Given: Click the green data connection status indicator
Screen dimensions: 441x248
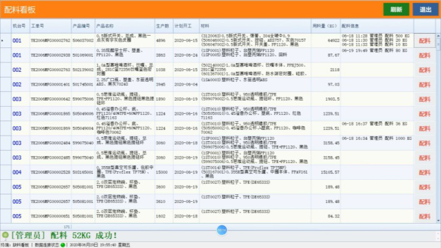Looking at the screenshot, I should tap(63, 245).
